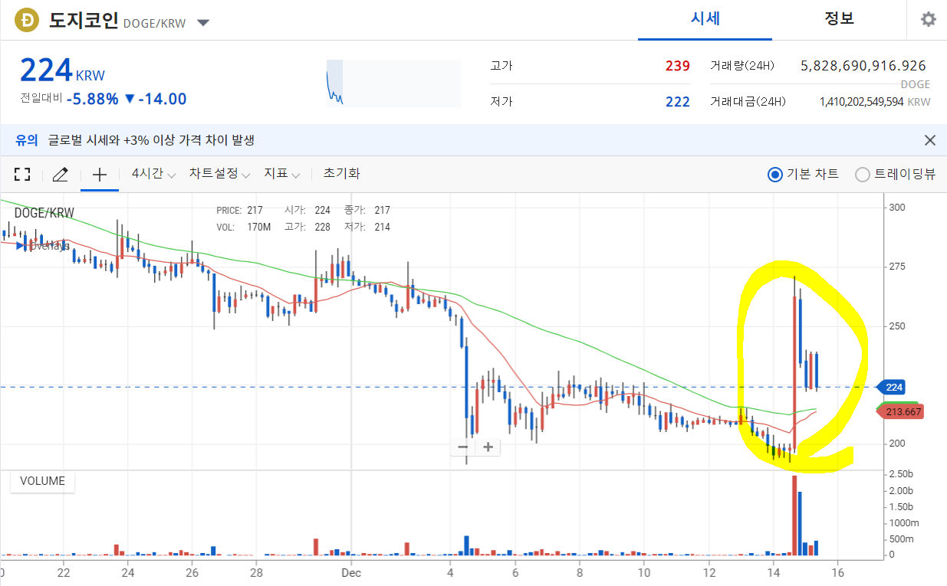This screenshot has height=586, width=947.
Task: Select the pencil drawing tool
Action: pos(60,174)
